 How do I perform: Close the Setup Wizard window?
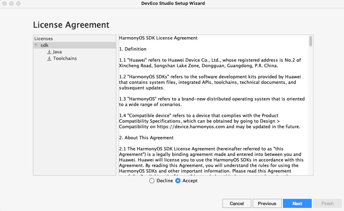pyautogui.click(x=5, y=3)
